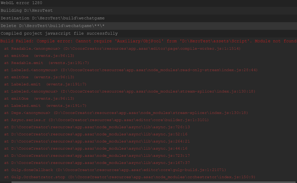Click the red "Build Failed: Compile error" message
Image resolution: width=297 pixels, height=183 pixels.
tap(148, 41)
